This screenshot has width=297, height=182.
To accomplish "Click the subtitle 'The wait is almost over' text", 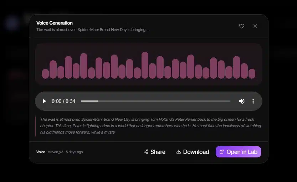I will click(93, 30).
